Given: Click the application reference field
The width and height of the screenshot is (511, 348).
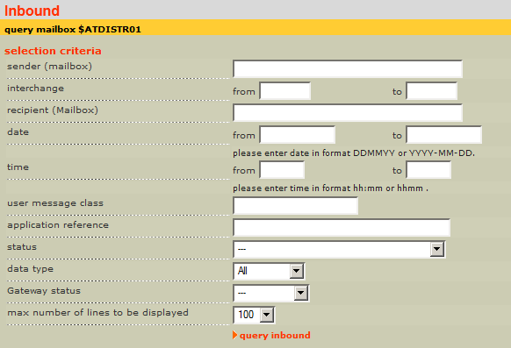Looking at the screenshot, I should point(342,227).
